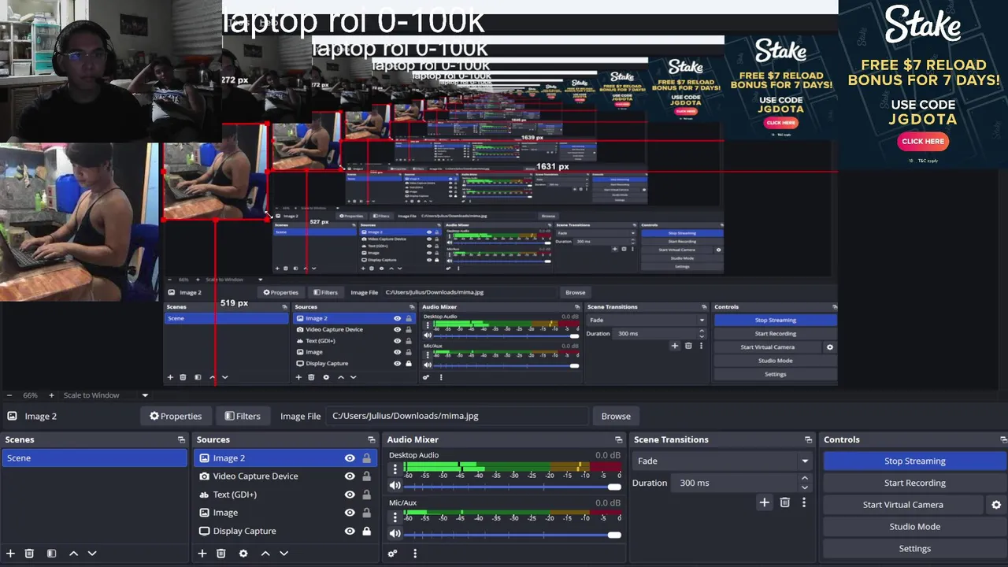The height and width of the screenshot is (567, 1008).
Task: Remove transition using Scene Transitions trash icon
Action: pyautogui.click(x=784, y=502)
